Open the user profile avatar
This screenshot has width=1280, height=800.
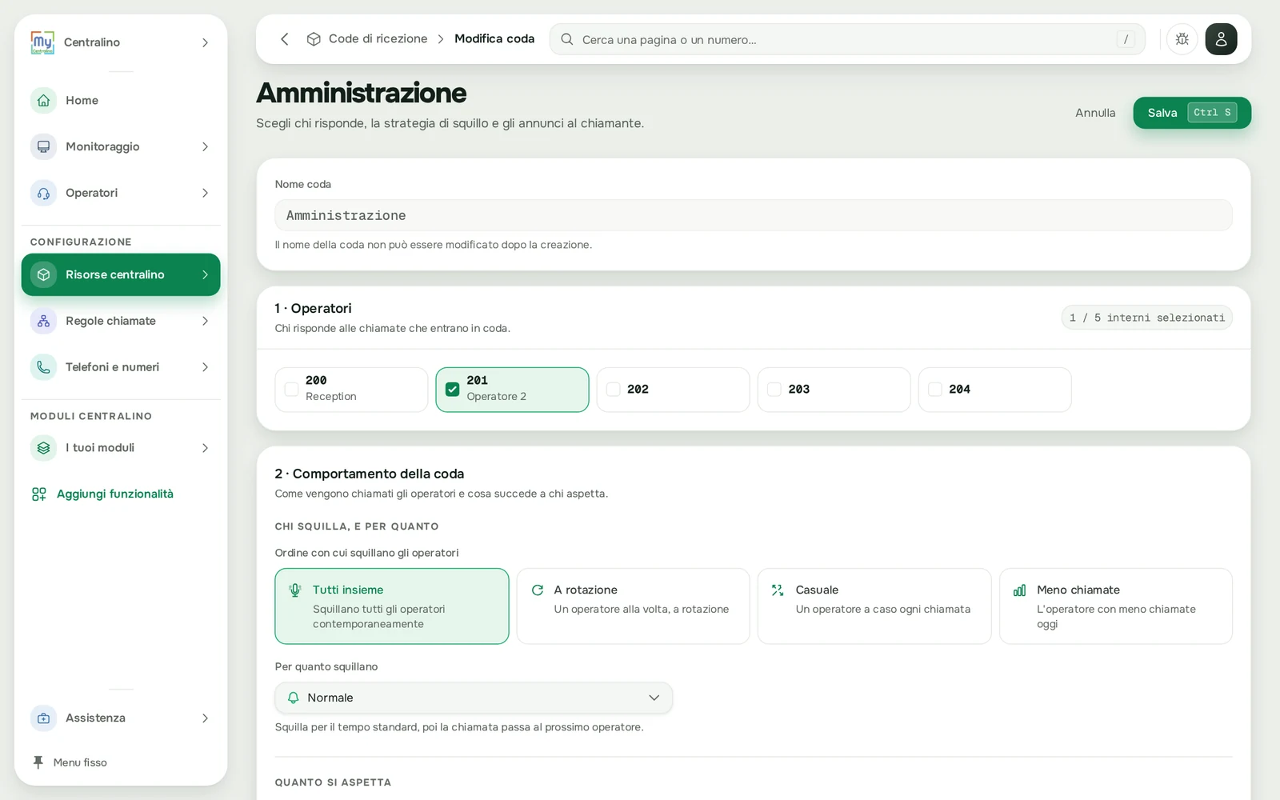click(x=1221, y=39)
